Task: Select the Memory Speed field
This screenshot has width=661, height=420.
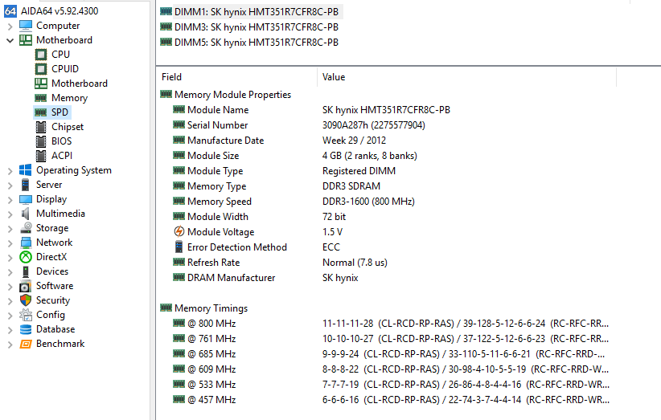Action: click(x=220, y=202)
